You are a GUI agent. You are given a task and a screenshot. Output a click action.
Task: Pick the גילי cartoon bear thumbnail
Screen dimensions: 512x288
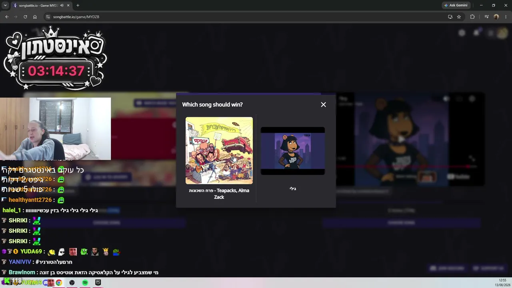tap(293, 151)
